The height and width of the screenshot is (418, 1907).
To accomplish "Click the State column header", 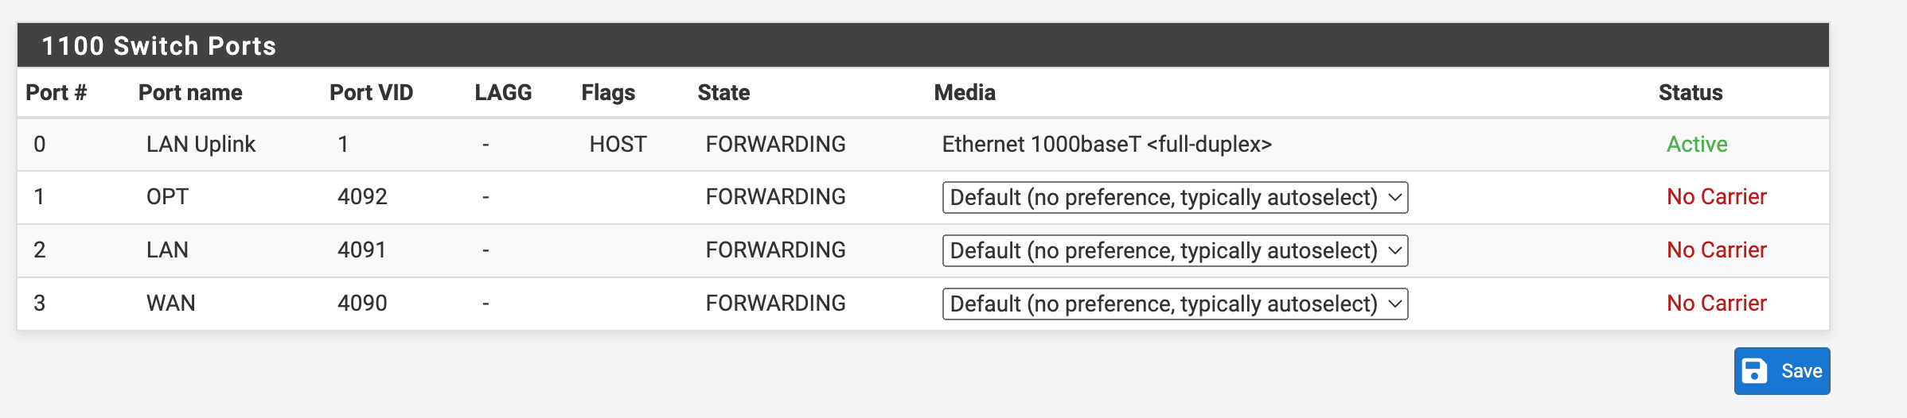I will tap(723, 93).
